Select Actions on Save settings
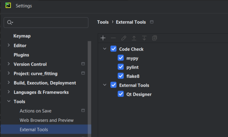 (35, 111)
